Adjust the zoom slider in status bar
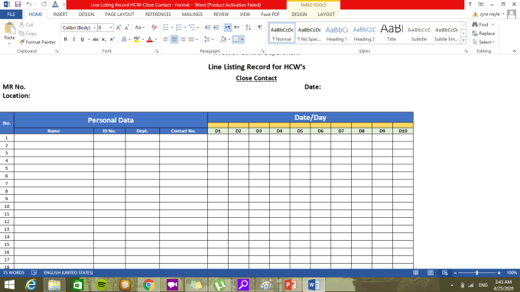The width and height of the screenshot is (520, 292). (x=477, y=273)
